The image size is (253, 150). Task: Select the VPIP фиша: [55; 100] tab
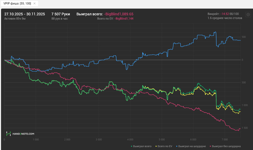[17, 3]
